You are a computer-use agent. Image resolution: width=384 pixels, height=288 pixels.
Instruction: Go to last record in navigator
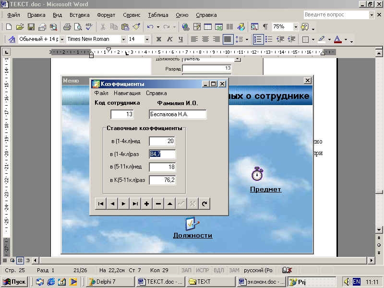pos(135,204)
